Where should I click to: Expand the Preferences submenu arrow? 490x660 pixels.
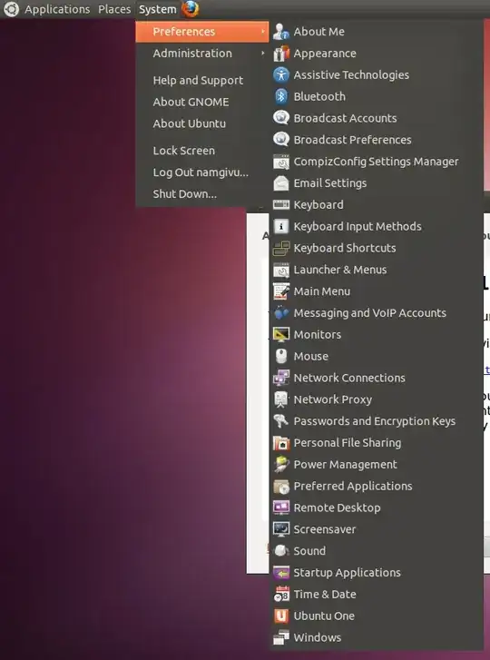(263, 32)
